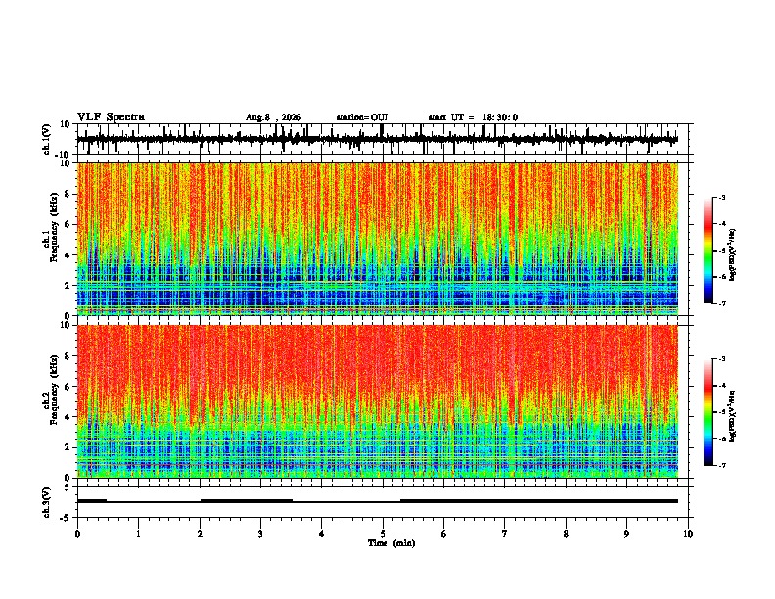This screenshot has width=775, height=599.
Task: Click the ch.2 colorbar log(PSD) label
Action: [x=732, y=416]
